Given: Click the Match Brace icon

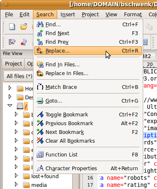Looking at the screenshot, I should click(x=40, y=87).
